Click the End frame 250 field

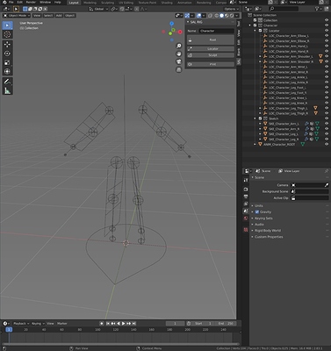(x=225, y=324)
